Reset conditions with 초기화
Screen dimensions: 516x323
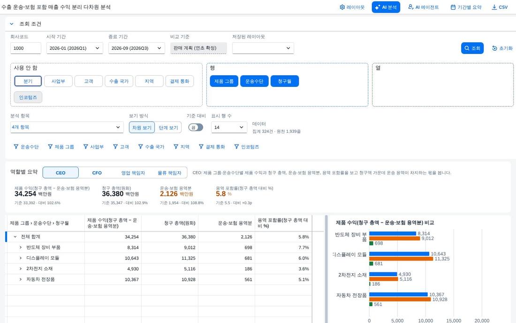(502, 48)
